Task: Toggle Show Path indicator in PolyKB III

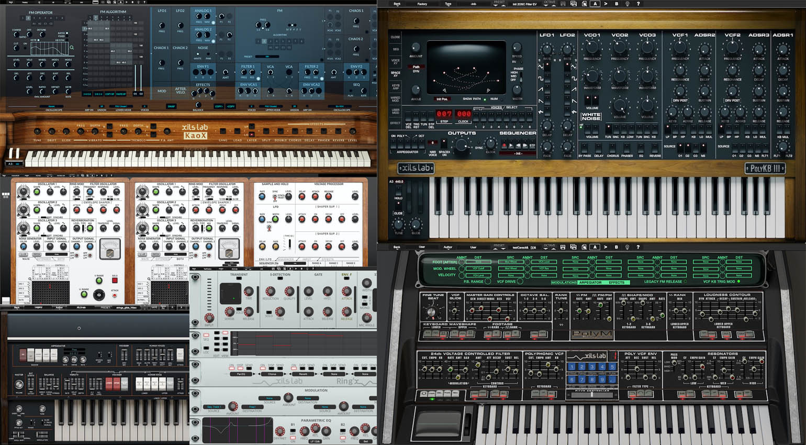Action: pyautogui.click(x=484, y=99)
